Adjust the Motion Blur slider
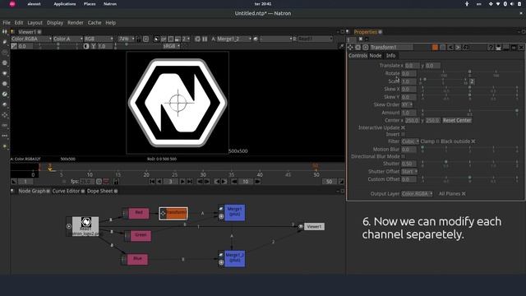526x296 pixels. click(469, 148)
